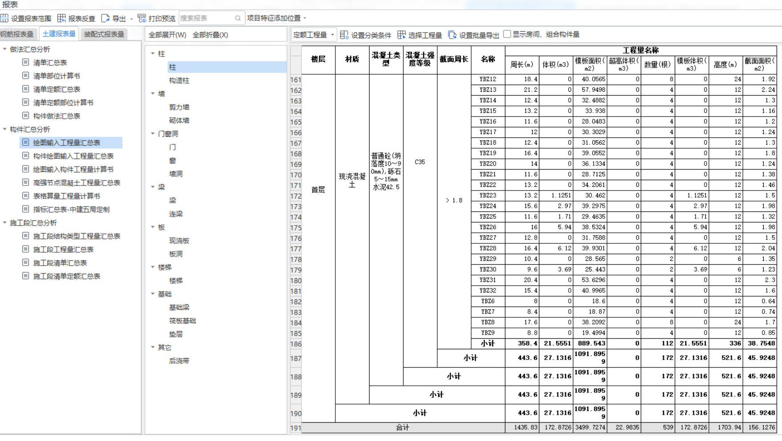Collapse the 柱 category node
Viewport: 782px width, 441px height.
coord(153,53)
